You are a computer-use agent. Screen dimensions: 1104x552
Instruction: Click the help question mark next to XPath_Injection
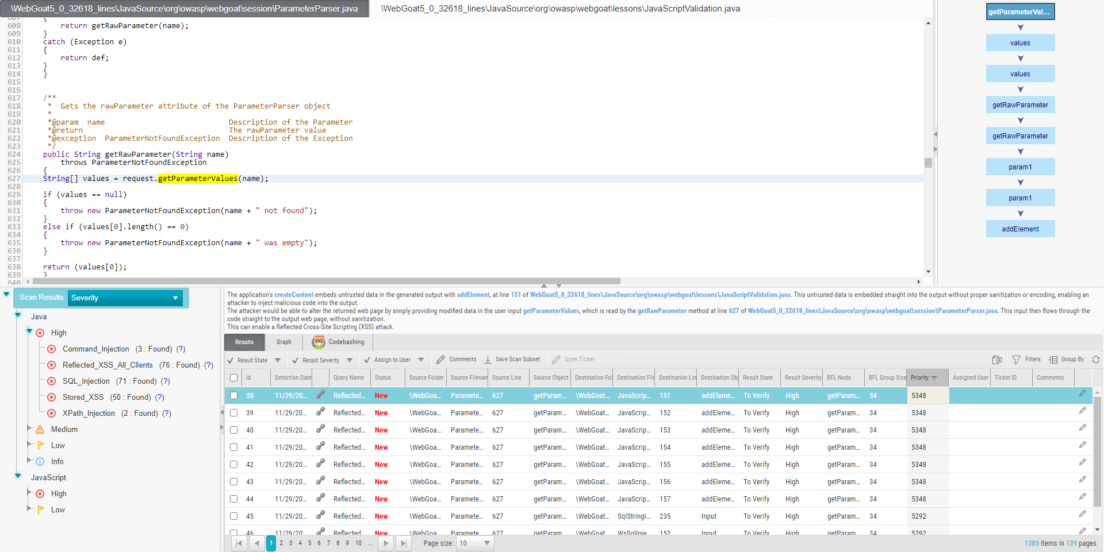coord(167,413)
